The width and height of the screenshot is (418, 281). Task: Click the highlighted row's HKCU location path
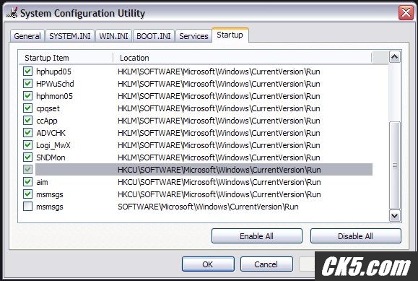(219, 170)
